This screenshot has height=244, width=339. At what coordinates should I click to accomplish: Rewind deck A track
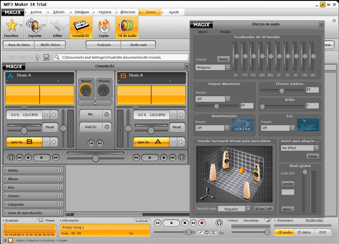pos(19,158)
